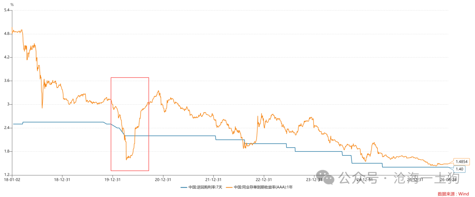Select the 22-12-31 x-axis date label

point(264,179)
